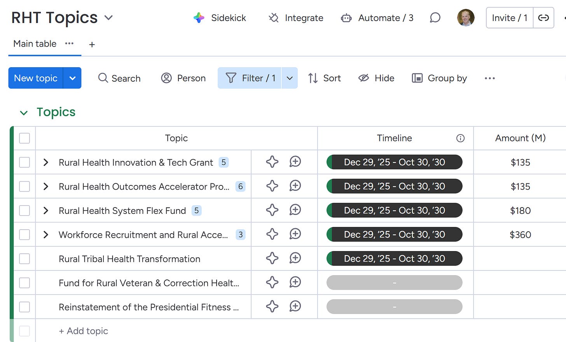Click the Integrate plug icon

pyautogui.click(x=274, y=18)
